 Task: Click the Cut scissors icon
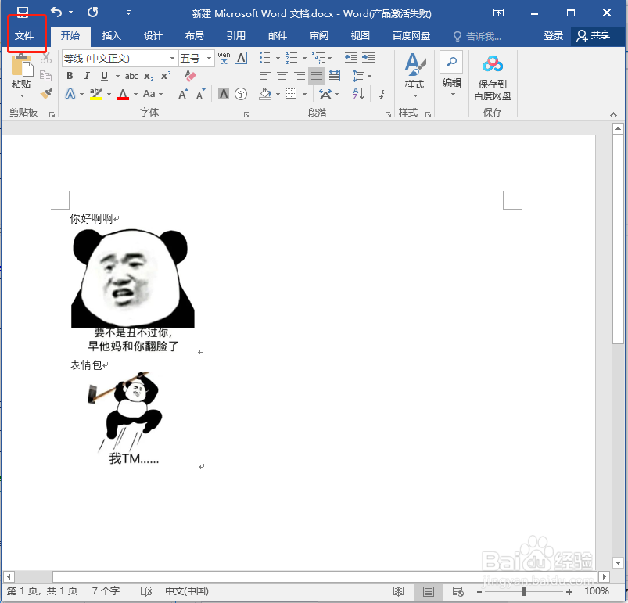[46, 59]
